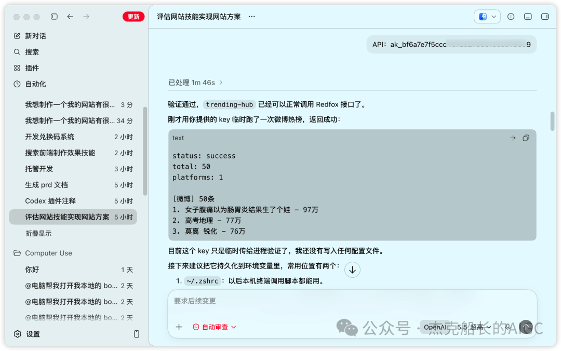This screenshot has width=561, height=351.
Task: Click the settings gear icon
Action: click(x=17, y=334)
